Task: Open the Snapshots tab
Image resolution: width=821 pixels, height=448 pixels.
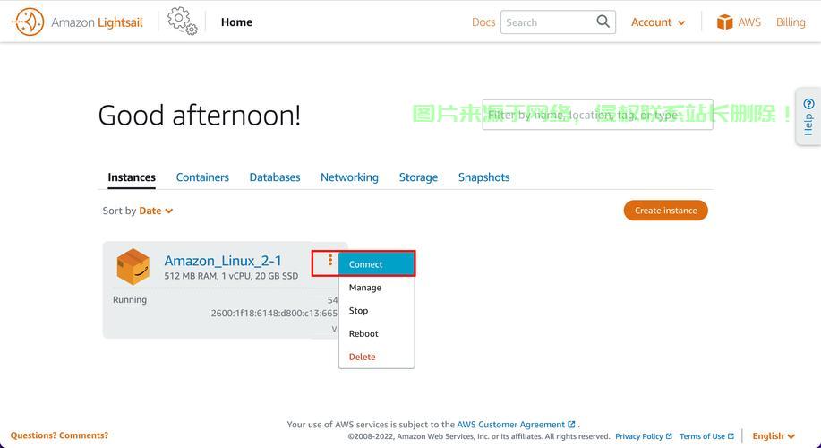Action: tap(483, 177)
